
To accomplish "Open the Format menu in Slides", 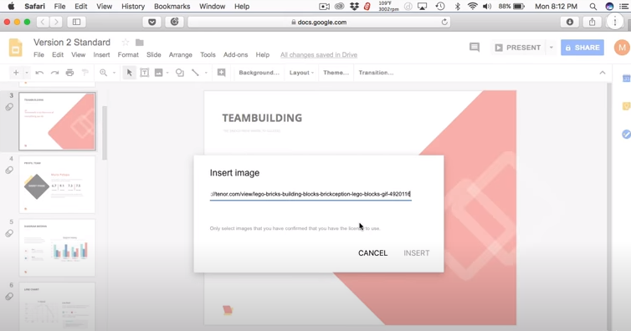I will click(x=128, y=54).
